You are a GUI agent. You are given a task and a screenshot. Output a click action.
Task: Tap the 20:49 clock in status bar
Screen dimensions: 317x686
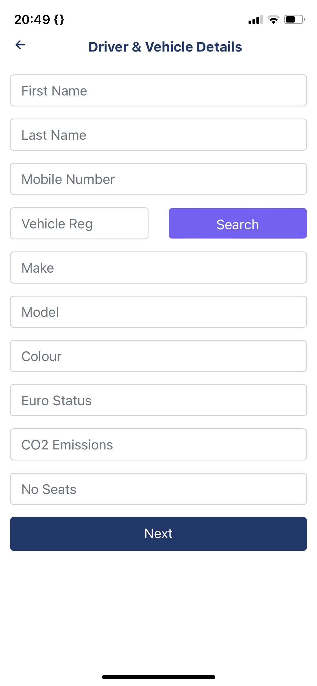[32, 20]
